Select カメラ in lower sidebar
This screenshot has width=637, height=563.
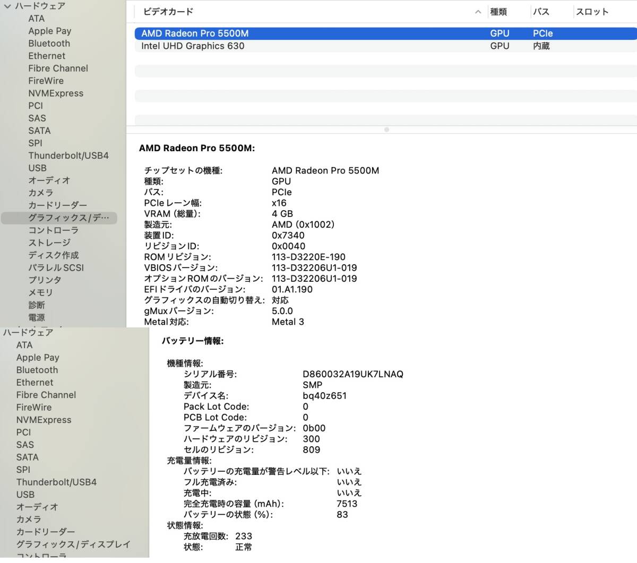pyautogui.click(x=29, y=519)
